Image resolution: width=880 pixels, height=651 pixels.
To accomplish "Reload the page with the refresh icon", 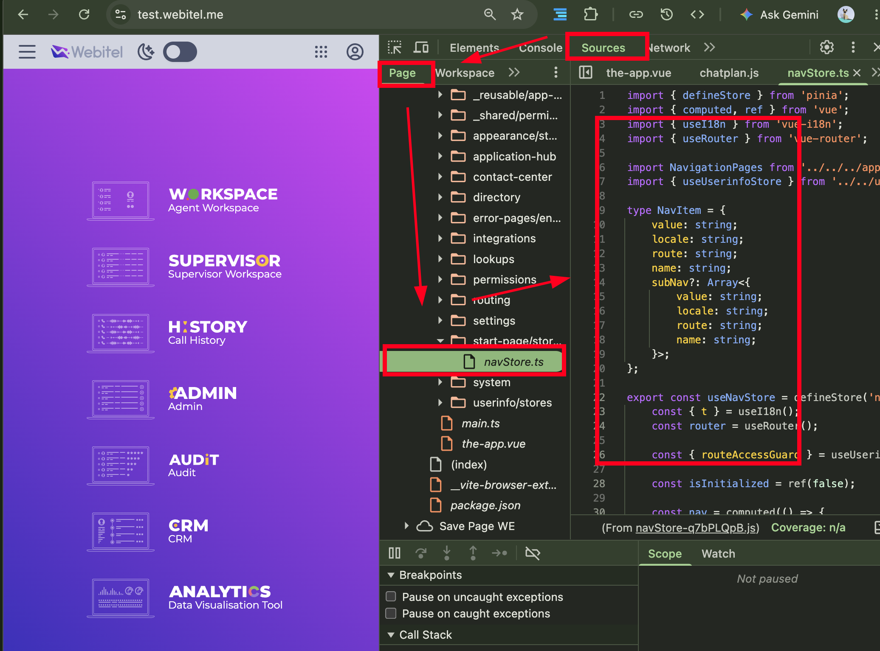I will 84,15.
